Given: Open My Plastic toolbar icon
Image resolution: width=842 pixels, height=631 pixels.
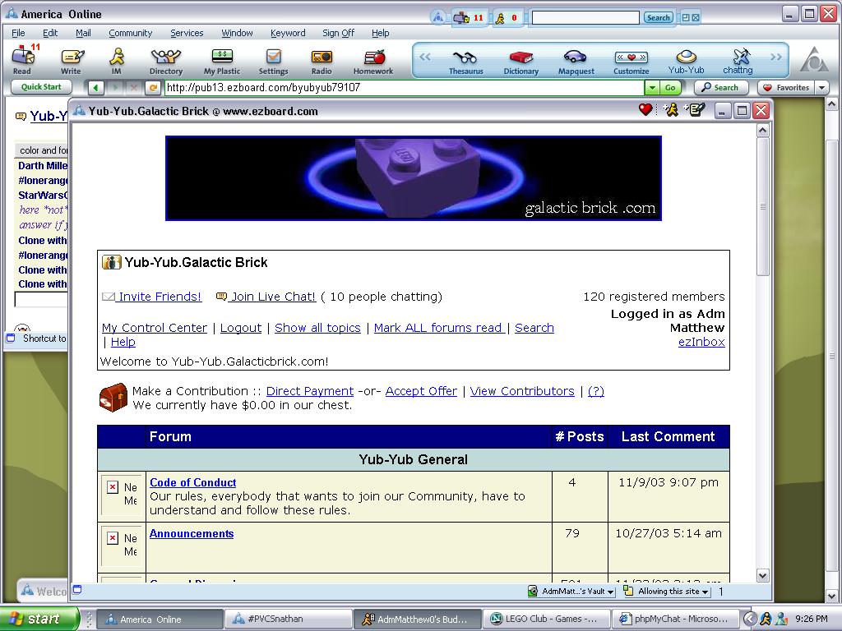Looking at the screenshot, I should click(x=222, y=61).
